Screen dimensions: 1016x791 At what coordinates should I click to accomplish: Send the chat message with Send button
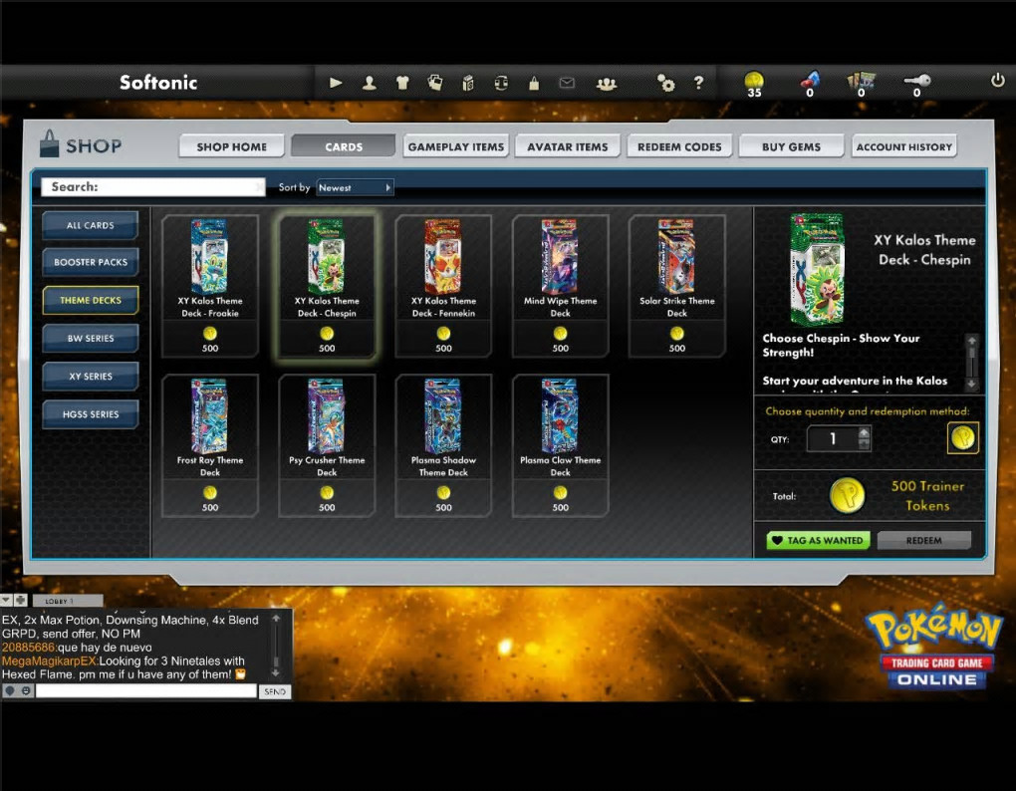click(275, 691)
